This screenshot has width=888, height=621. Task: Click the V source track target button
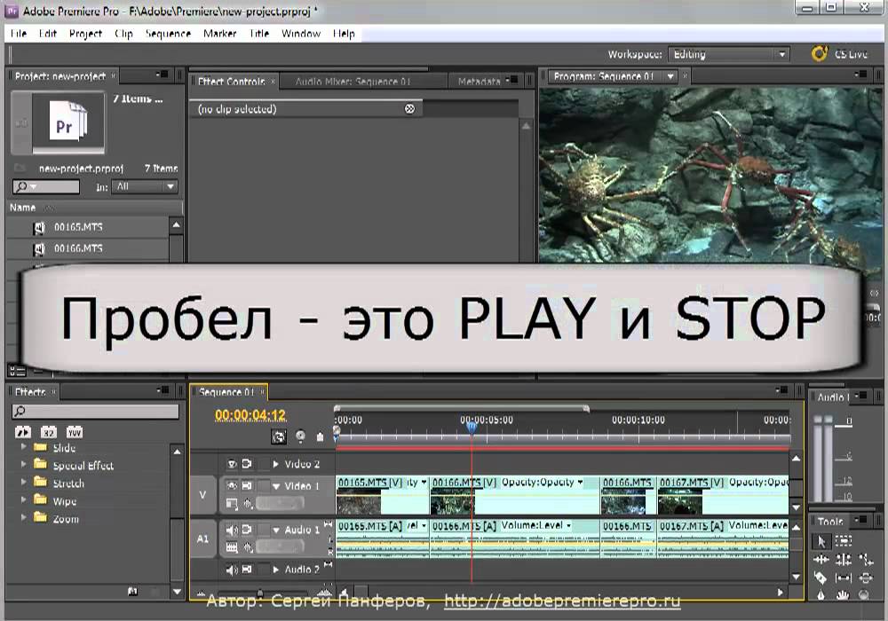click(202, 495)
